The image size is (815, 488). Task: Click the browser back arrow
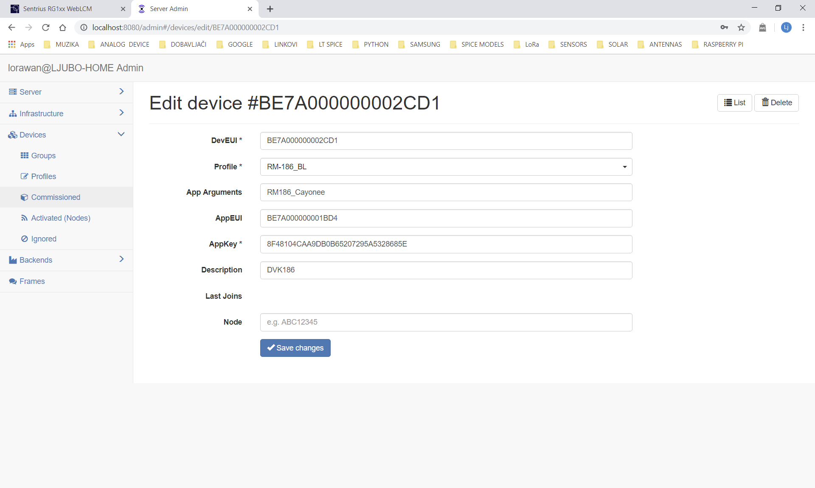[x=11, y=28]
